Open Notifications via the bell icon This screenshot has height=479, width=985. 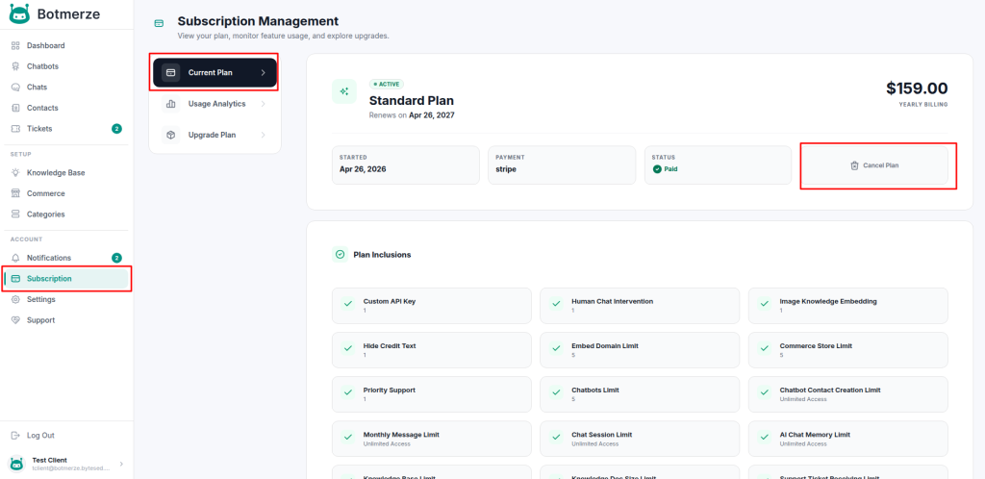pyautogui.click(x=15, y=258)
